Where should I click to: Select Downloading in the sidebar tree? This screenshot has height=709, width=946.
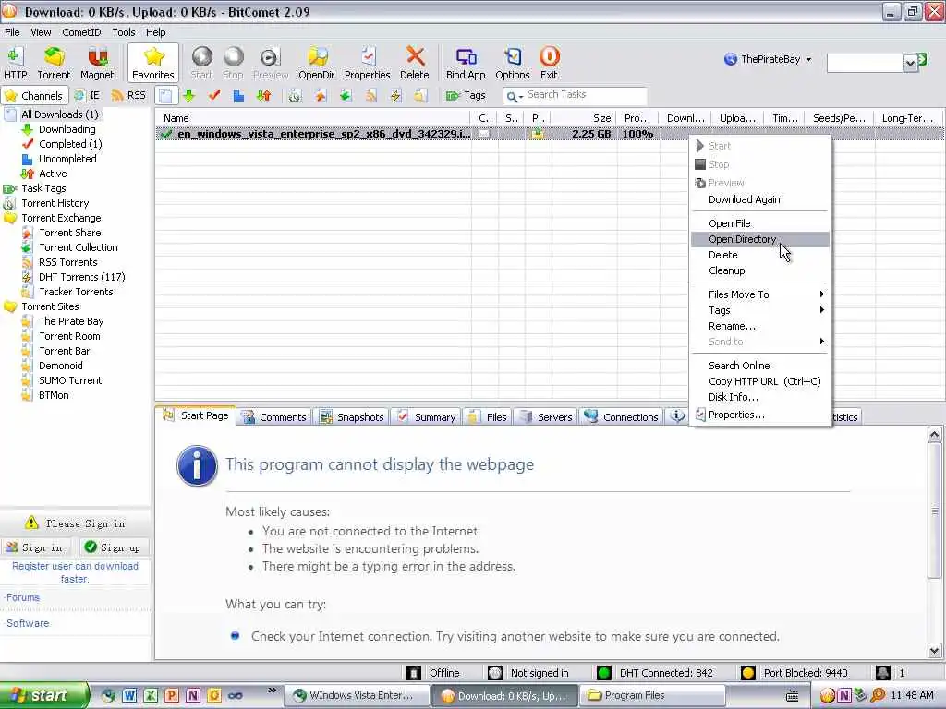tap(67, 129)
